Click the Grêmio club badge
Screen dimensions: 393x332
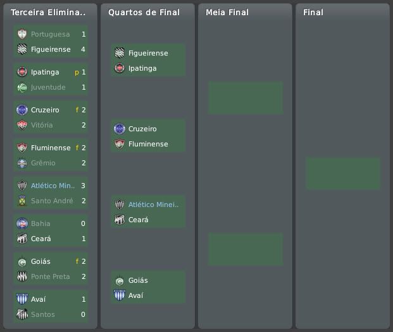click(22, 163)
